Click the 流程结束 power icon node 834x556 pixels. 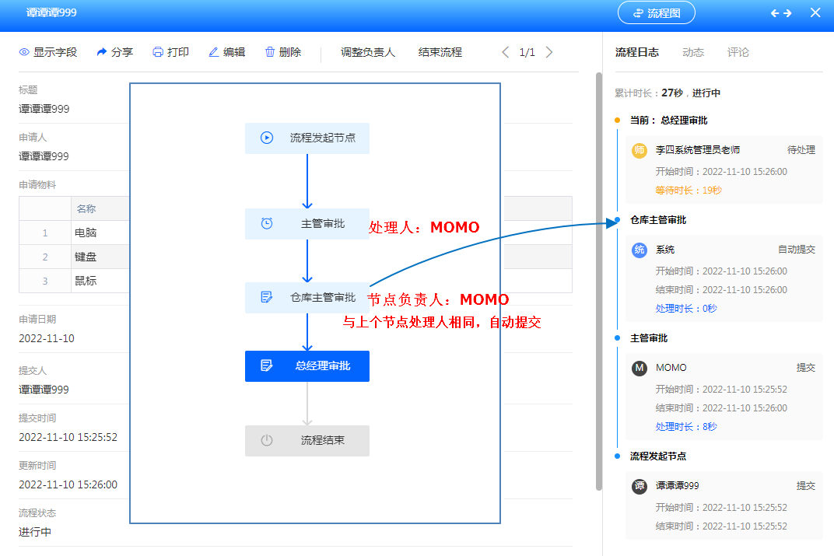pyautogui.click(x=307, y=440)
